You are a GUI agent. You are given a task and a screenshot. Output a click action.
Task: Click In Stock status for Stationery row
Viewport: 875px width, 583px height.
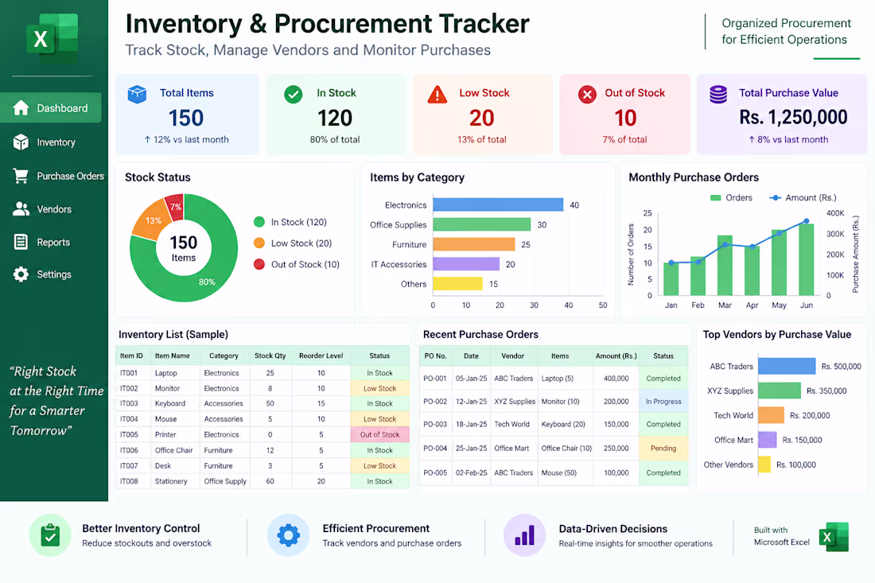[379, 481]
